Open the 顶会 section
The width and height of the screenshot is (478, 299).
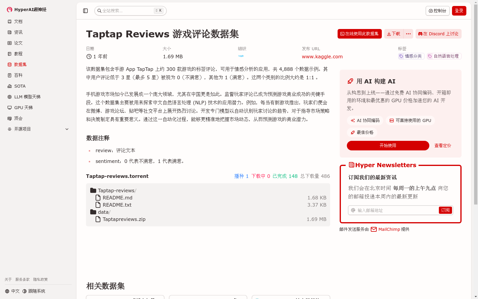click(17, 118)
